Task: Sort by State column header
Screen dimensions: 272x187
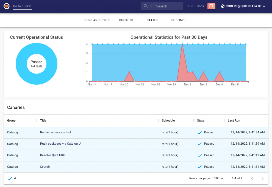Action: point(201,120)
